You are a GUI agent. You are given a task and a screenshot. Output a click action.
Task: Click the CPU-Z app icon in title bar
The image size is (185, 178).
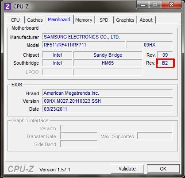click(7, 7)
